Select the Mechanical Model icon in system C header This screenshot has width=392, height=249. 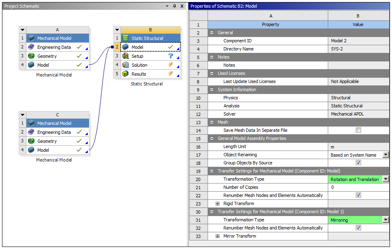tap(32, 123)
